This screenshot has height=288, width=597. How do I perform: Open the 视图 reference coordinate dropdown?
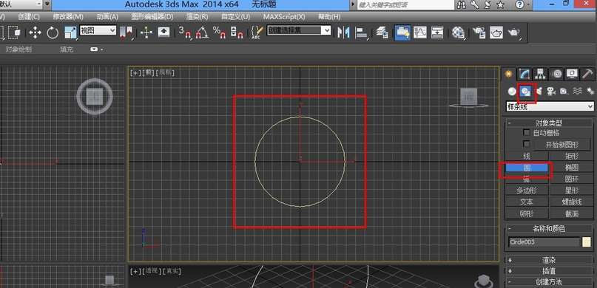(98, 30)
